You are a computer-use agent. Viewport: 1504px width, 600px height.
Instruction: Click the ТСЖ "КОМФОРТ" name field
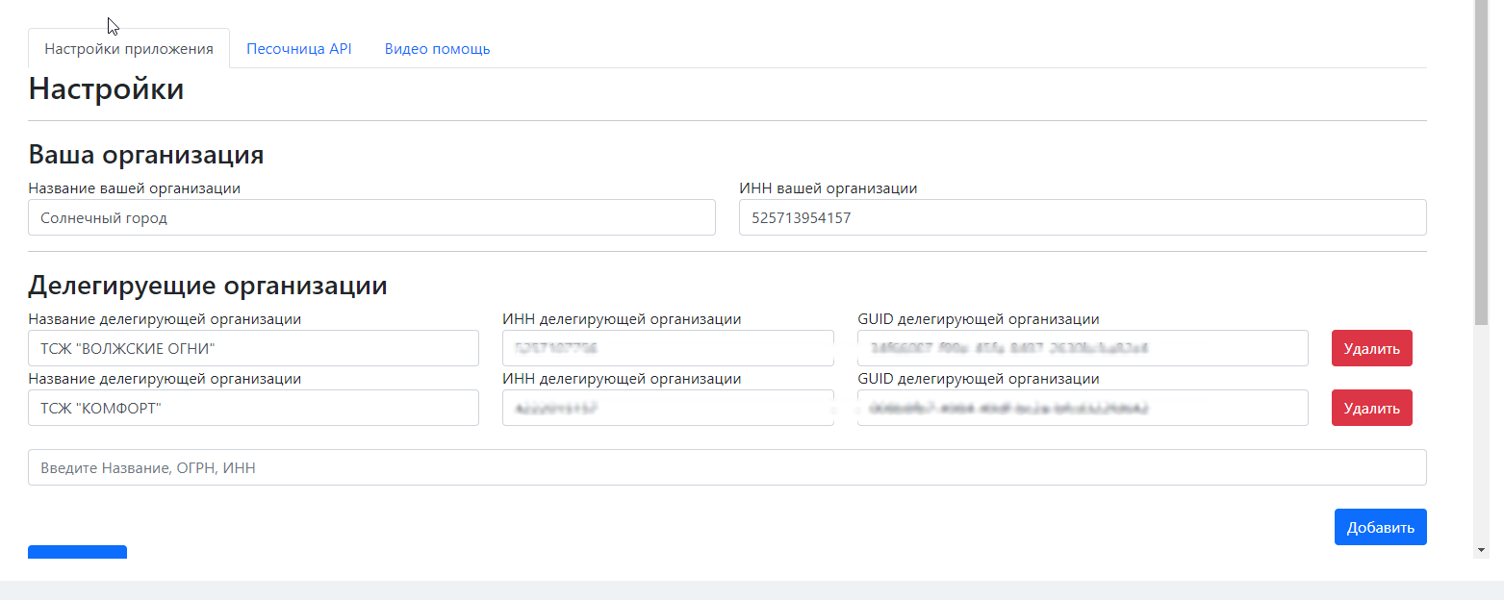(x=253, y=408)
